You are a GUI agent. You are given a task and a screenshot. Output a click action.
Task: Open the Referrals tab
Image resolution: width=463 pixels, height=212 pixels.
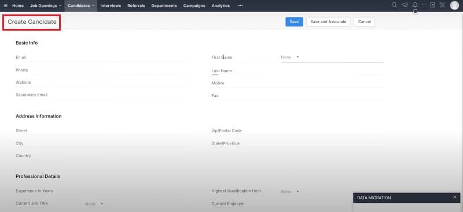pyautogui.click(x=136, y=6)
